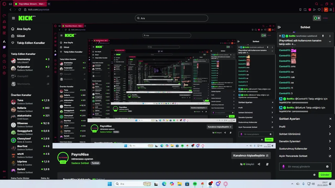Open the Rellaria channel
The height and width of the screenshot is (188, 335).
(30, 109)
